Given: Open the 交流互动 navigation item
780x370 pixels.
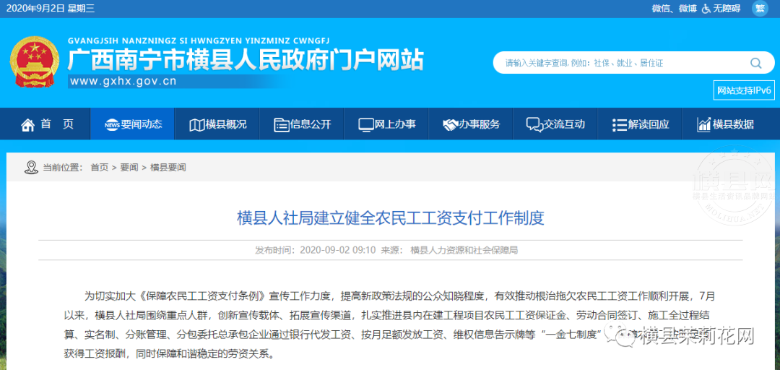Looking at the screenshot, I should [x=555, y=124].
